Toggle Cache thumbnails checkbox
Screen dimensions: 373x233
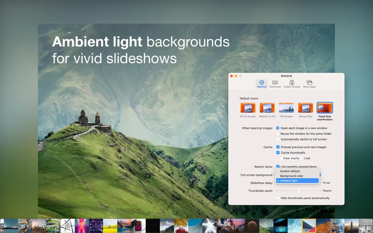pyautogui.click(x=278, y=153)
